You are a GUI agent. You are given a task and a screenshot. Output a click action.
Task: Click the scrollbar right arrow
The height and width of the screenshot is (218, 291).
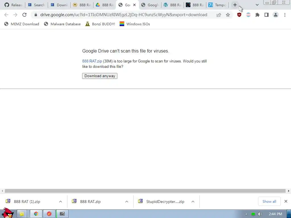289,191
